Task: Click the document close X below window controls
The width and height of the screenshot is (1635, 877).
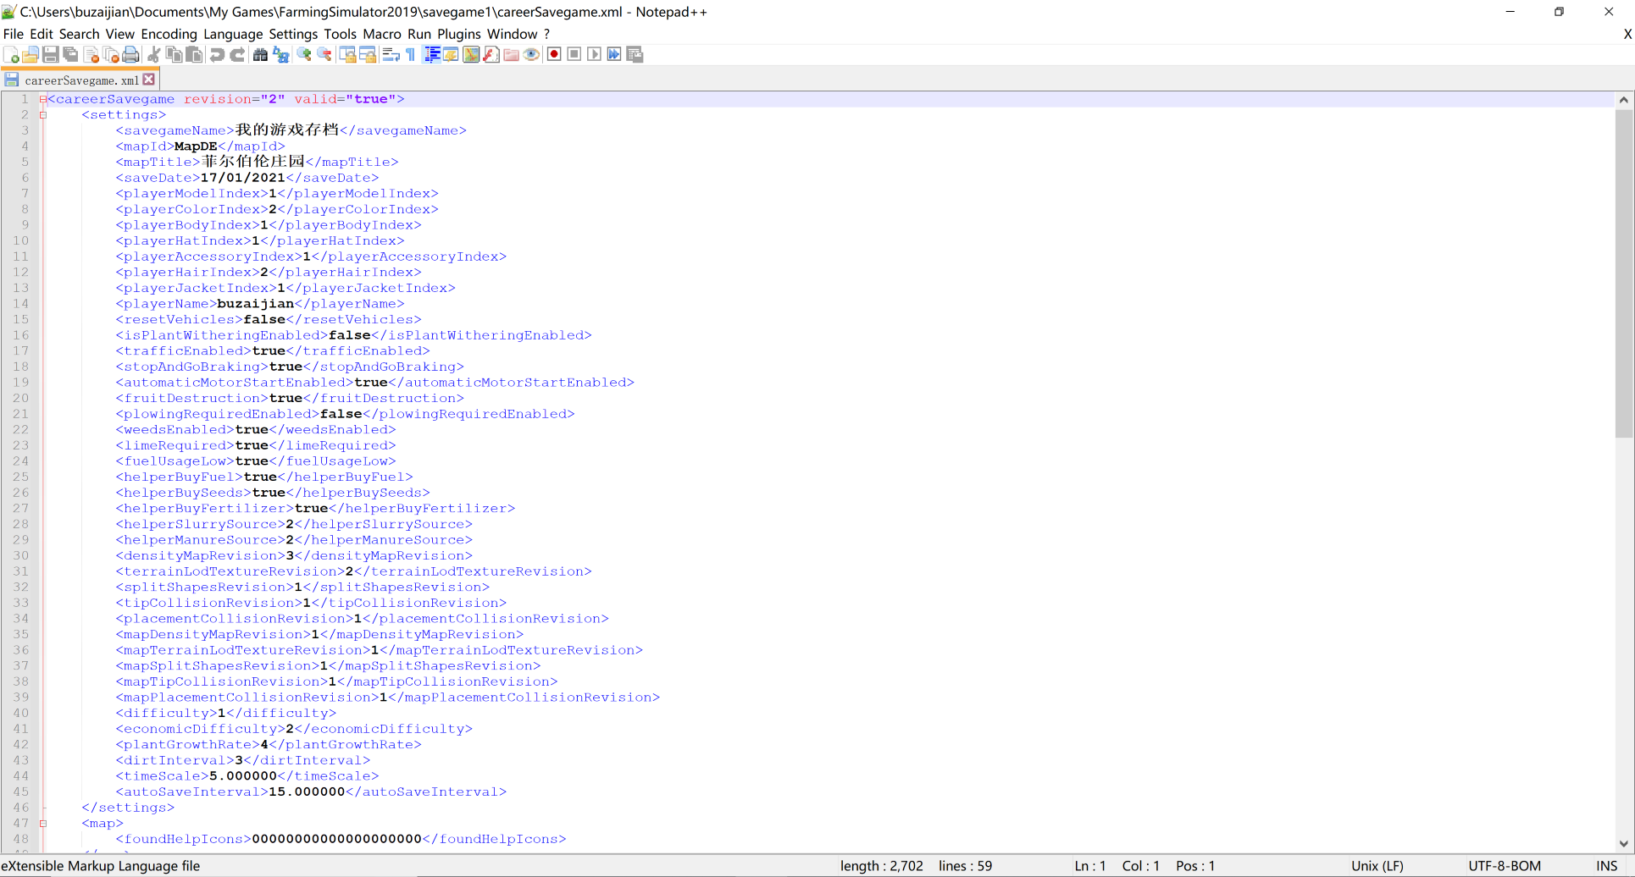Action: coord(1627,34)
